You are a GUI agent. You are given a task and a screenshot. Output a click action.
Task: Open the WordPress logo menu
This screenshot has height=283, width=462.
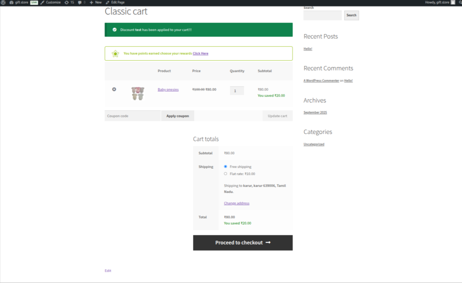pos(4,2)
